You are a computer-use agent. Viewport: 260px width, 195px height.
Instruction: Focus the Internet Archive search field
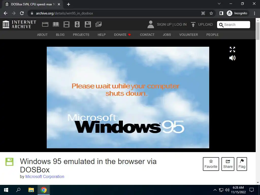point(234,25)
